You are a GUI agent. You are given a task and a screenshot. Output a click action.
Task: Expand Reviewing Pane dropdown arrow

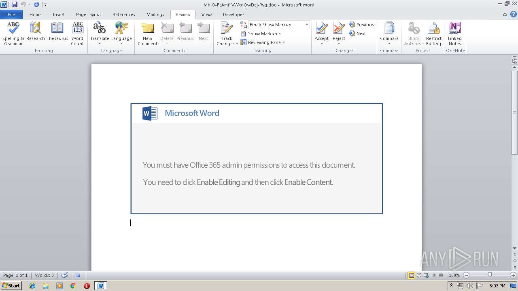pyautogui.click(x=284, y=42)
